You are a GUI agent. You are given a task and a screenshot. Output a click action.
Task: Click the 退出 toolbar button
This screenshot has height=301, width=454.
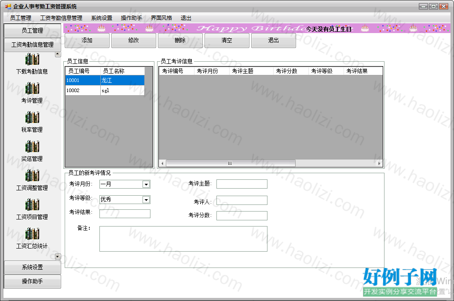click(273, 40)
